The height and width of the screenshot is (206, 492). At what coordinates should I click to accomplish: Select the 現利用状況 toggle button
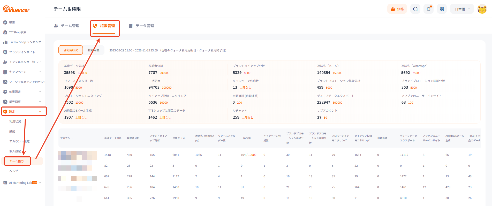click(x=71, y=50)
